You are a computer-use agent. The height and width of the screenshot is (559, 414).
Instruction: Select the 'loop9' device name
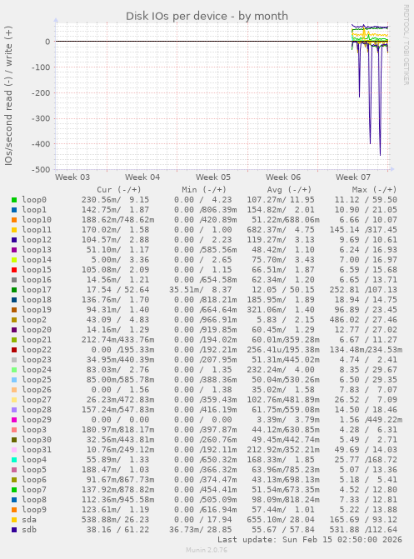click(34, 510)
